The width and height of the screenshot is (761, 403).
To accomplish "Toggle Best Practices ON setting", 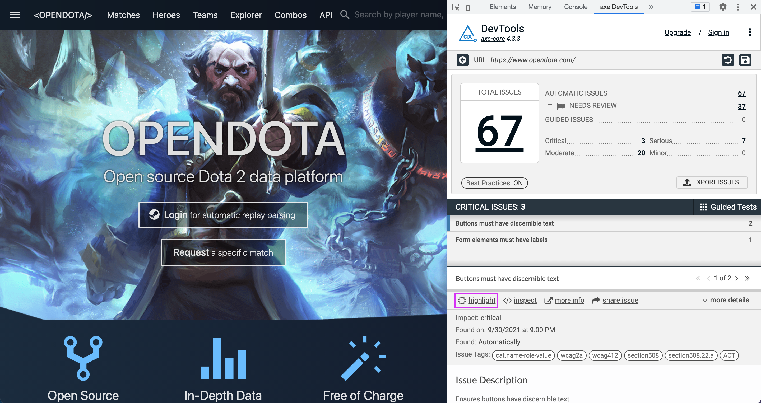I will point(494,183).
